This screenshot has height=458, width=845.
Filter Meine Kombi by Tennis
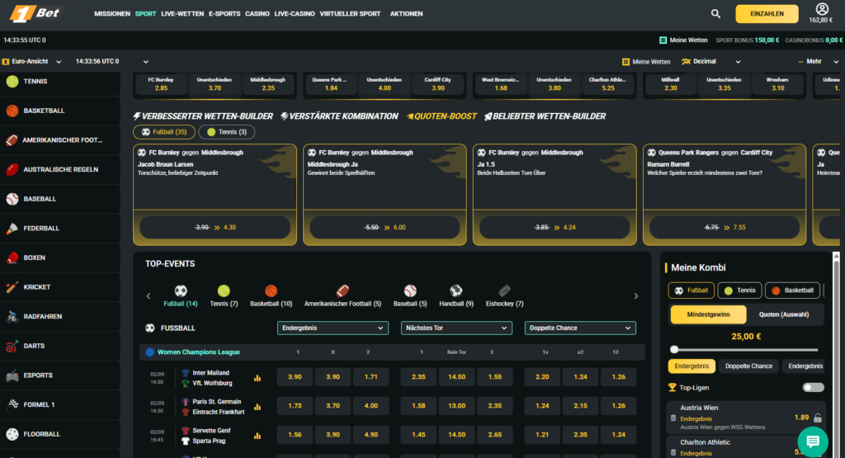point(739,290)
